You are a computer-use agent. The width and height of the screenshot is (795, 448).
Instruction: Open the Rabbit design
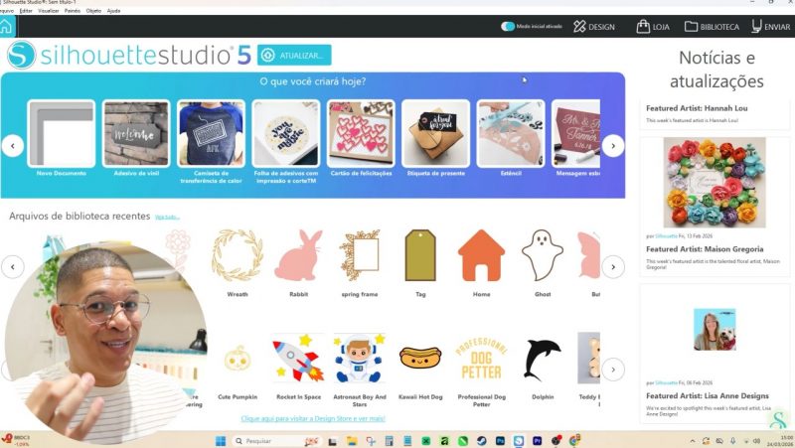[299, 256]
